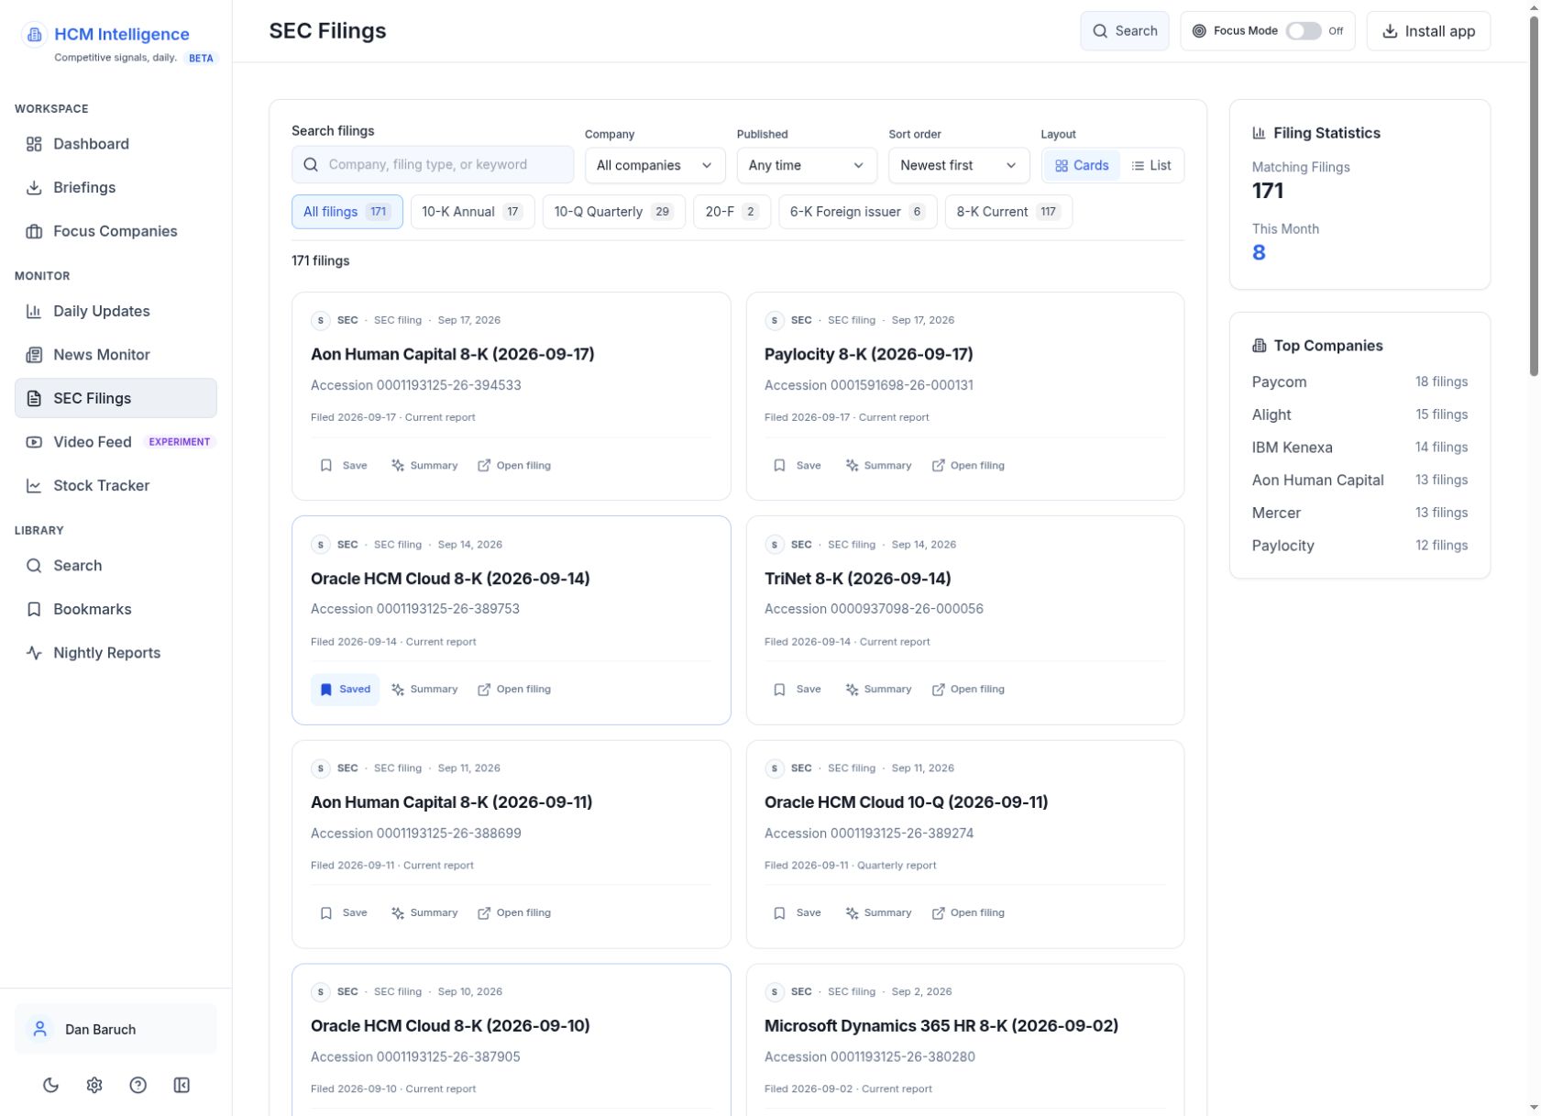Open Daily Updates page
The image size is (1541, 1116).
click(x=116, y=311)
